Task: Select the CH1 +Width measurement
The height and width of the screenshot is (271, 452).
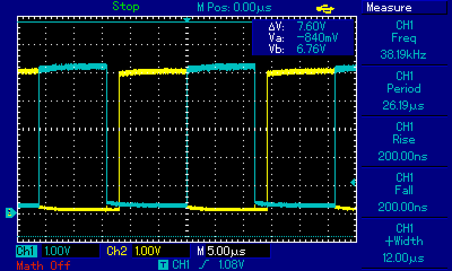Action: [x=404, y=243]
